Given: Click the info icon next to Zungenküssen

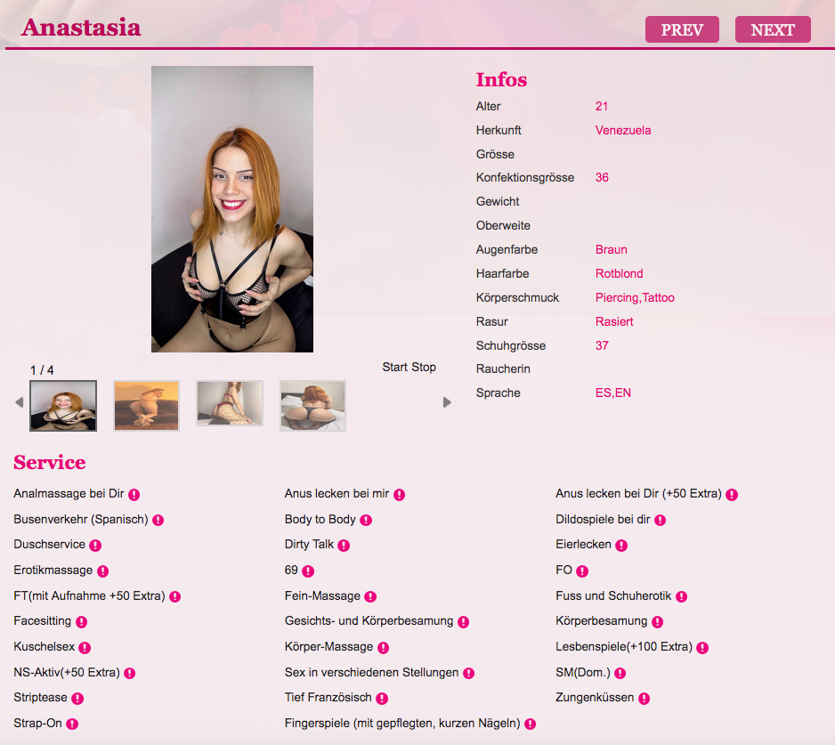Looking at the screenshot, I should pos(644,699).
